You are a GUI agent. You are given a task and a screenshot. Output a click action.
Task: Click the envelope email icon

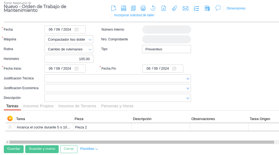tap(186, 8)
